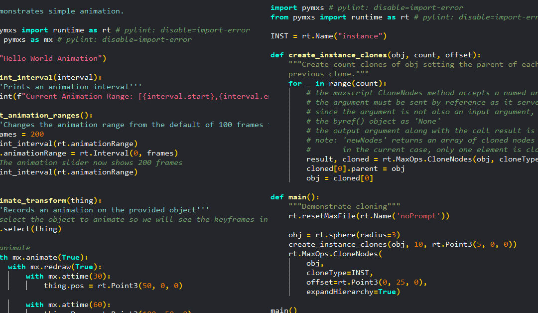538x313 pixels.
Task: Click the "rt.Interval(0, frames)" assignment line
Action: pyautogui.click(x=89, y=154)
